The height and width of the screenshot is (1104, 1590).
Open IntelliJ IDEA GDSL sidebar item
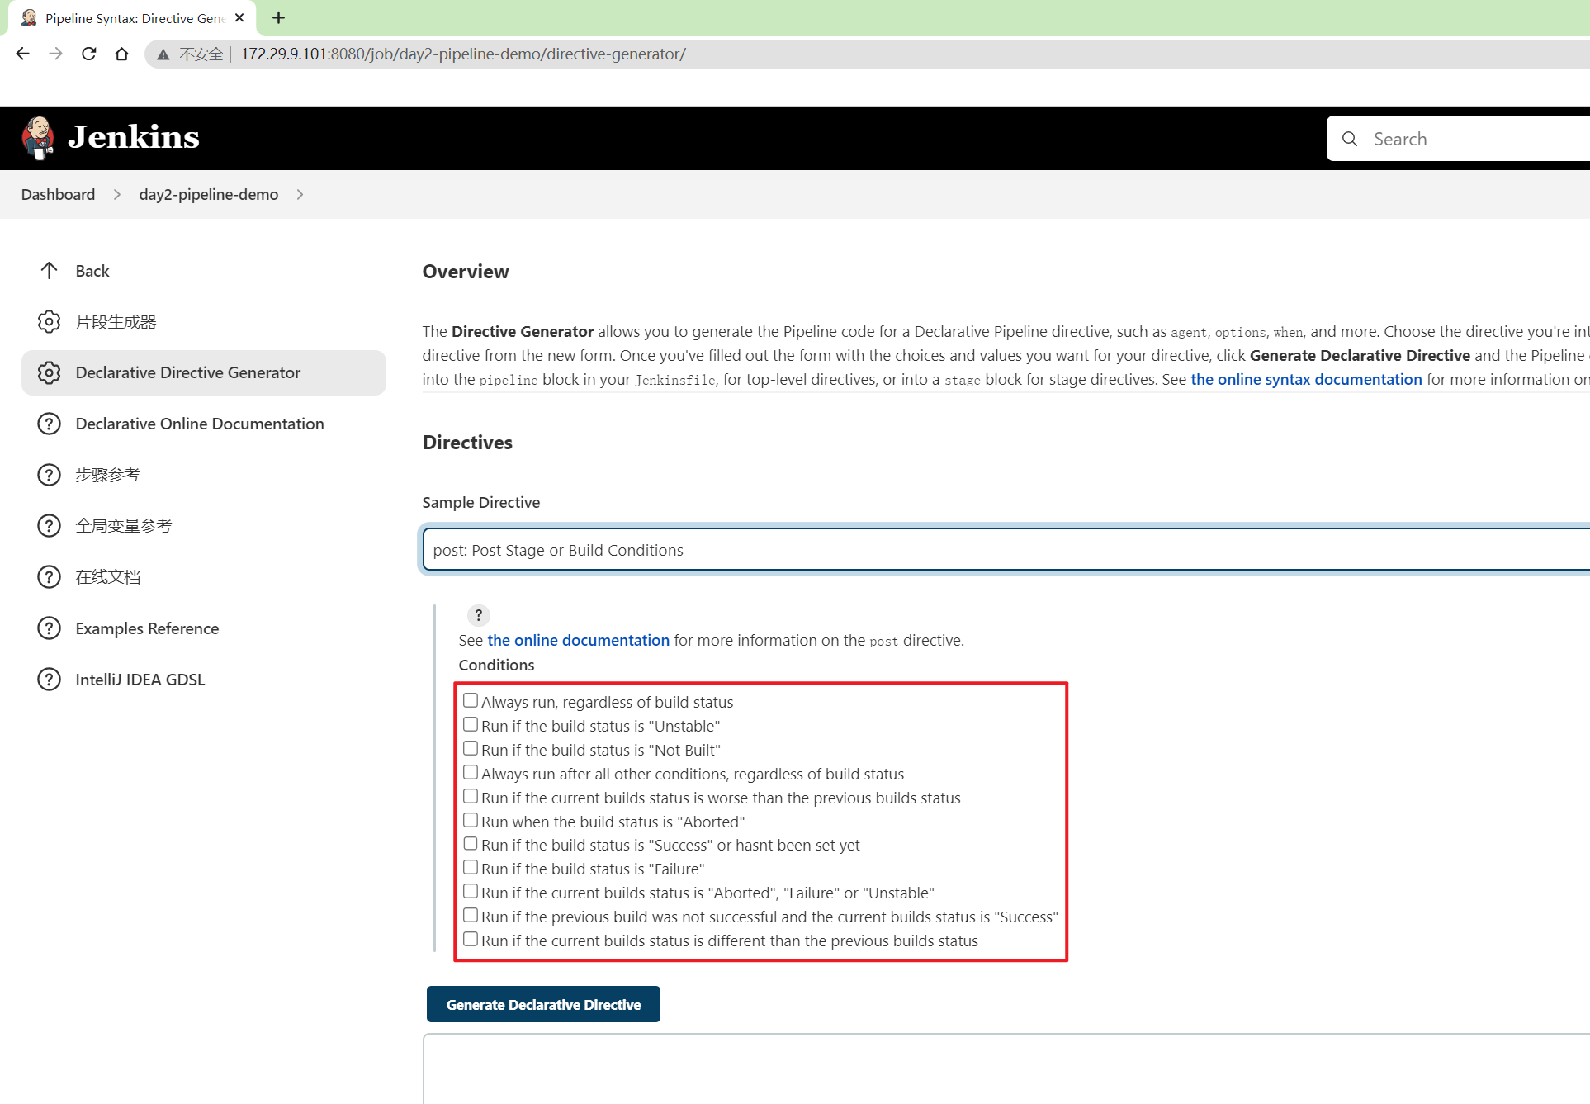pos(204,680)
